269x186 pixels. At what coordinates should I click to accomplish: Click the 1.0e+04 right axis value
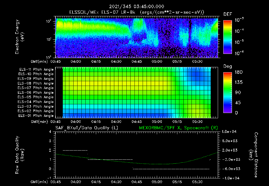point(229,132)
